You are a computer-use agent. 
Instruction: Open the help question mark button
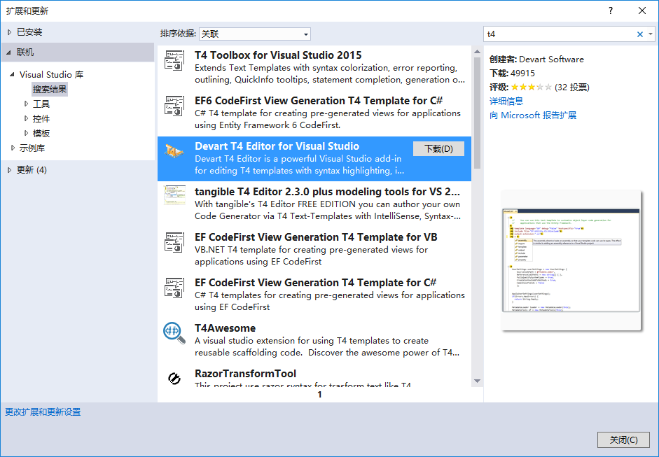tap(610, 10)
